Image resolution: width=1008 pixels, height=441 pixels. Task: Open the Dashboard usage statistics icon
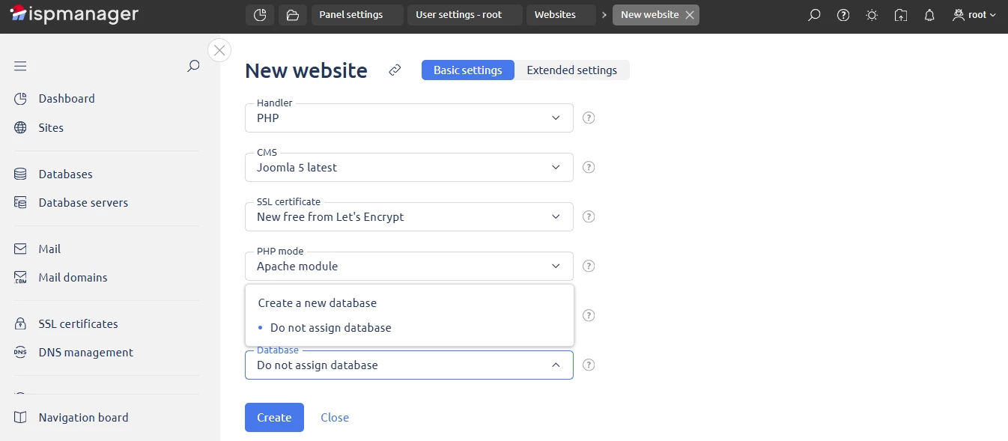(260, 14)
